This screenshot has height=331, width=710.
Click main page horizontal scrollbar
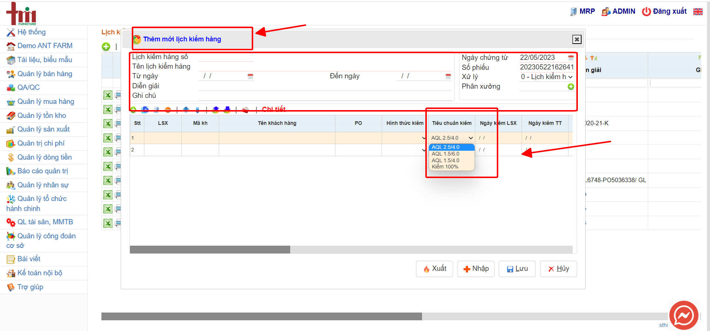point(262,317)
